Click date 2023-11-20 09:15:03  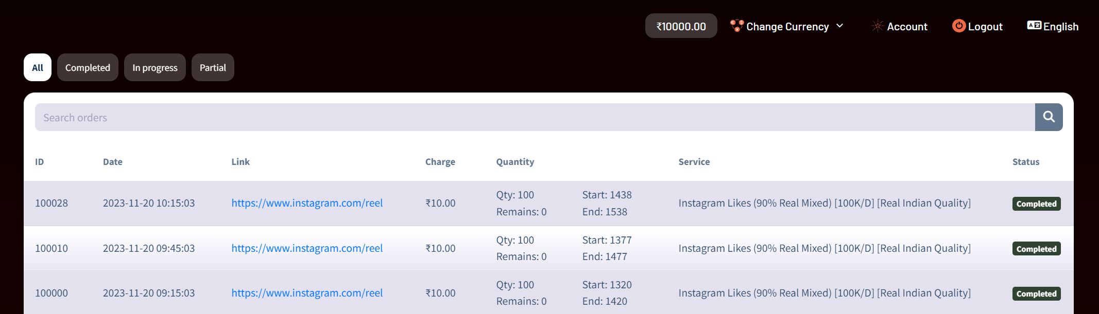pyautogui.click(x=149, y=293)
